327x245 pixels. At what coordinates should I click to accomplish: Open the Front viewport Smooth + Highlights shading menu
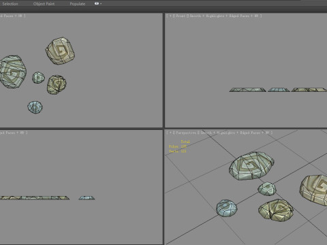[225, 16]
